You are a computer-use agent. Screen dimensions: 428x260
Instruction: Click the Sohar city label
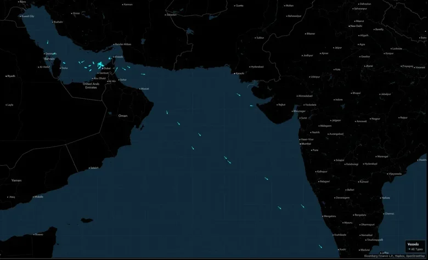(x=122, y=80)
